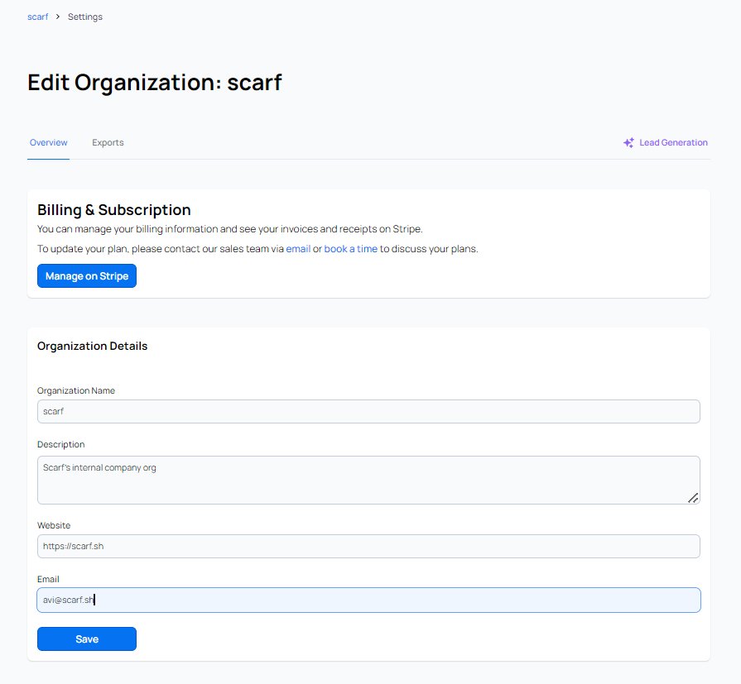Screen dimensions: 741x684
Task: Click the Email field label
Action: click(x=48, y=579)
